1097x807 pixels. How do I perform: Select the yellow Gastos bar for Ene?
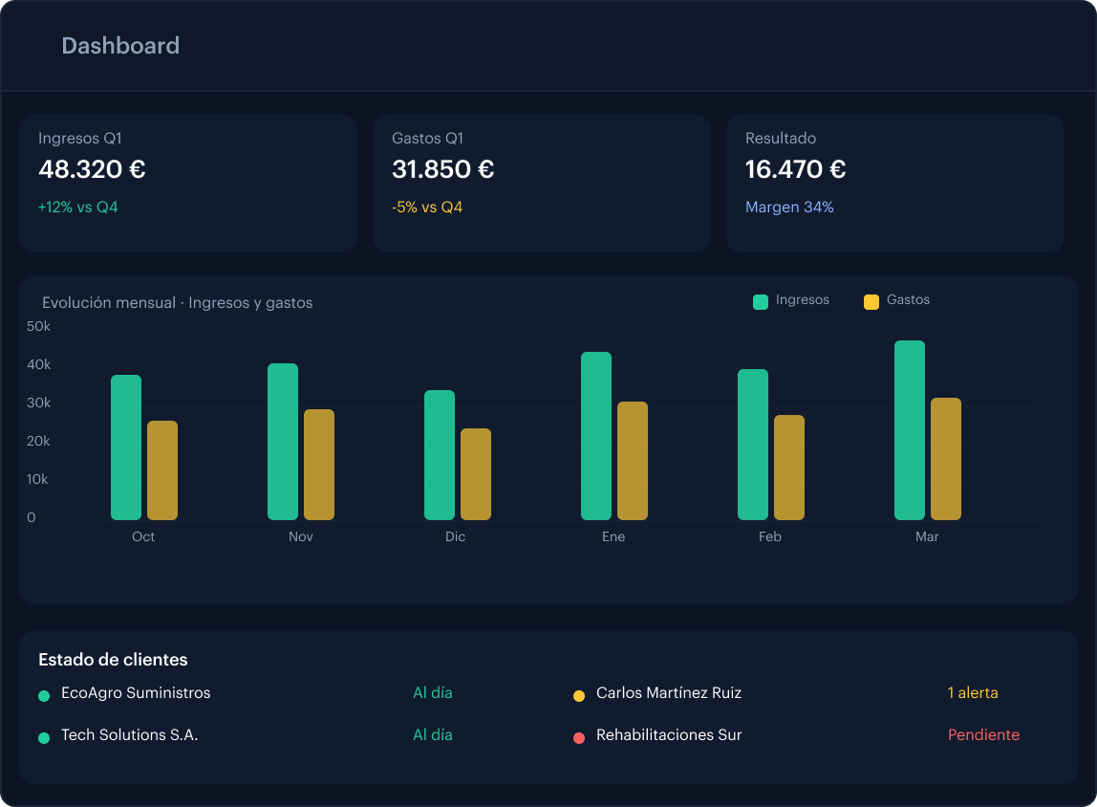[633, 461]
